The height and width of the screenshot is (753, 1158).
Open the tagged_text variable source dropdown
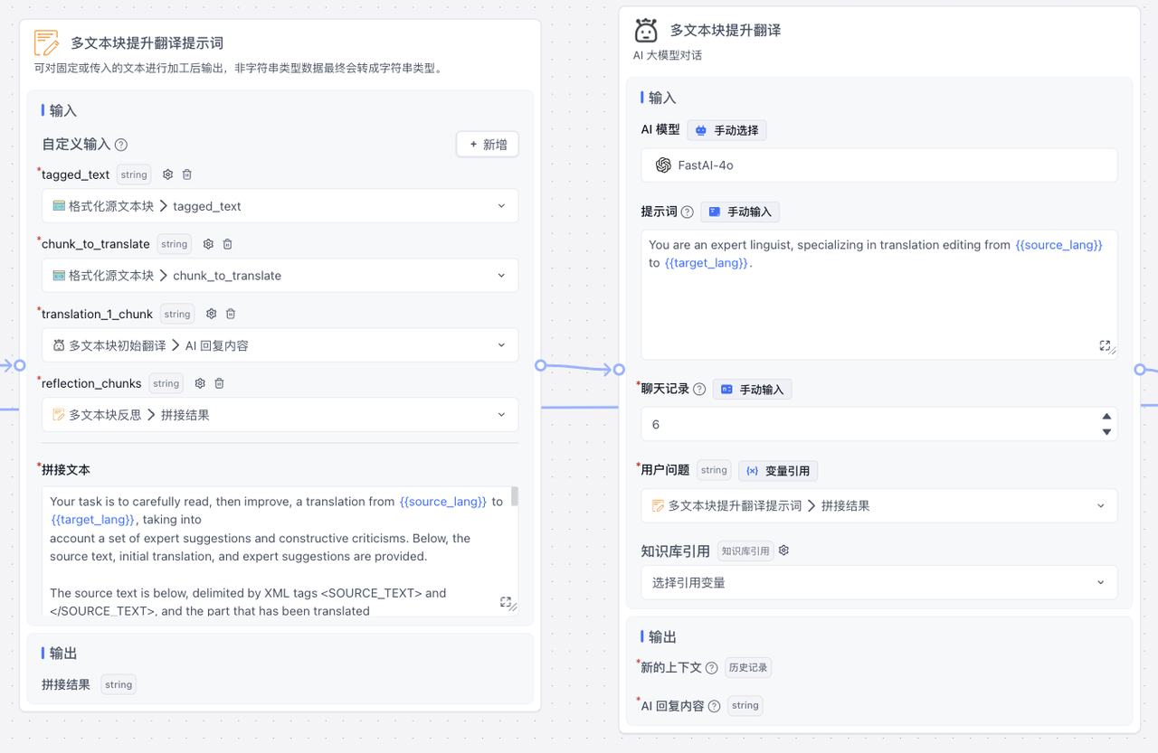tap(280, 206)
